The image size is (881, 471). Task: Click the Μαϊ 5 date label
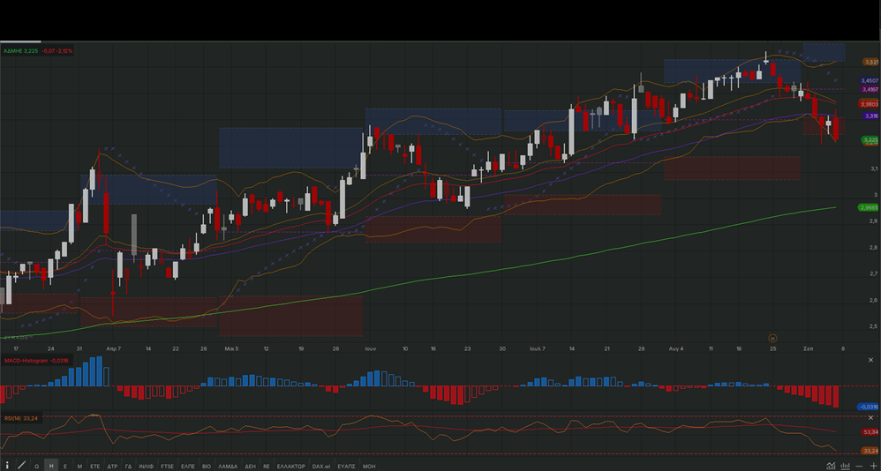pos(231,348)
